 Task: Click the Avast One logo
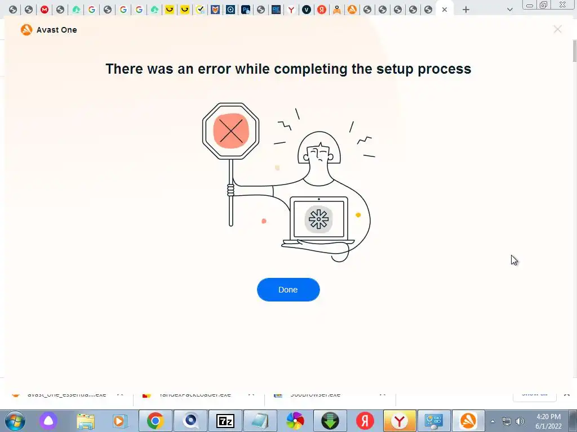pos(26,30)
